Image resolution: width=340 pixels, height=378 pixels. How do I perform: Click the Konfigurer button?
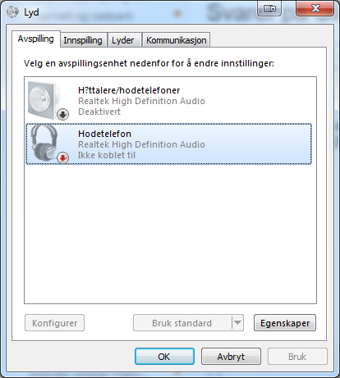(54, 323)
